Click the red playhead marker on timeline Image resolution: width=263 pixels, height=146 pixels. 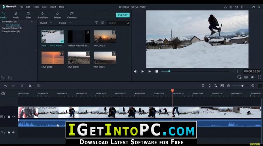pyautogui.click(x=172, y=91)
